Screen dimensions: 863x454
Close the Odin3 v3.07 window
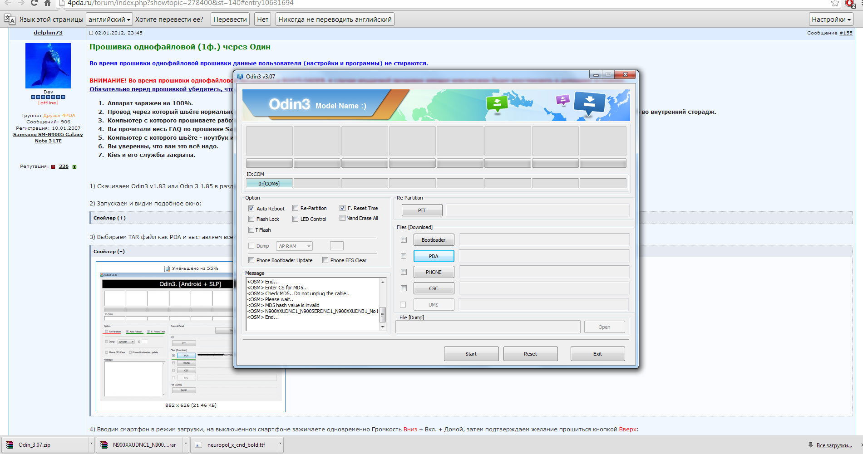[625, 74]
